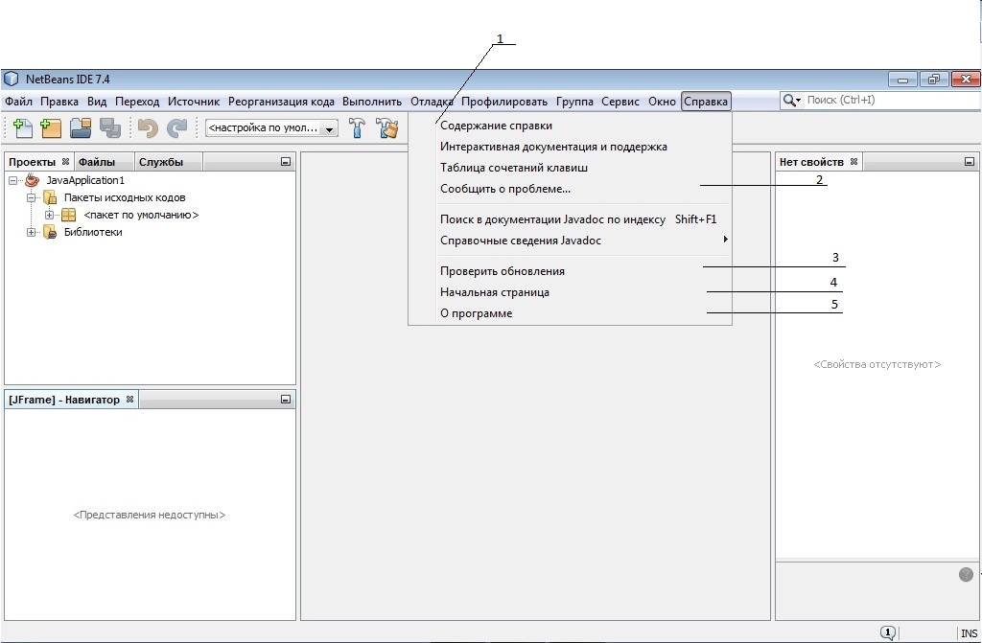Open the Отладка menu
The height and width of the screenshot is (643, 982).
point(432,102)
